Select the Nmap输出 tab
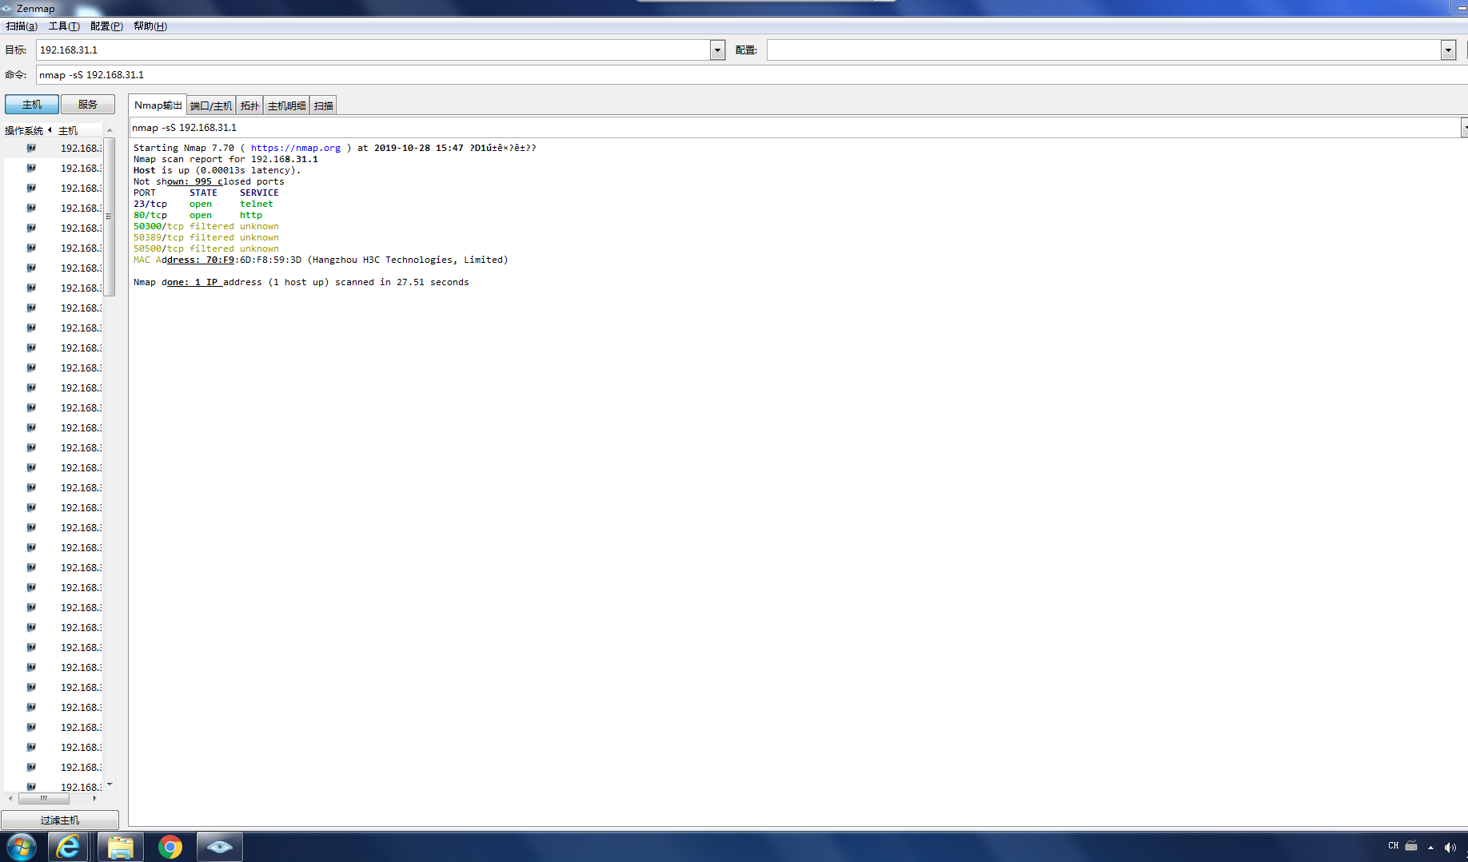Viewport: 1468px width, 862px height. [x=158, y=105]
